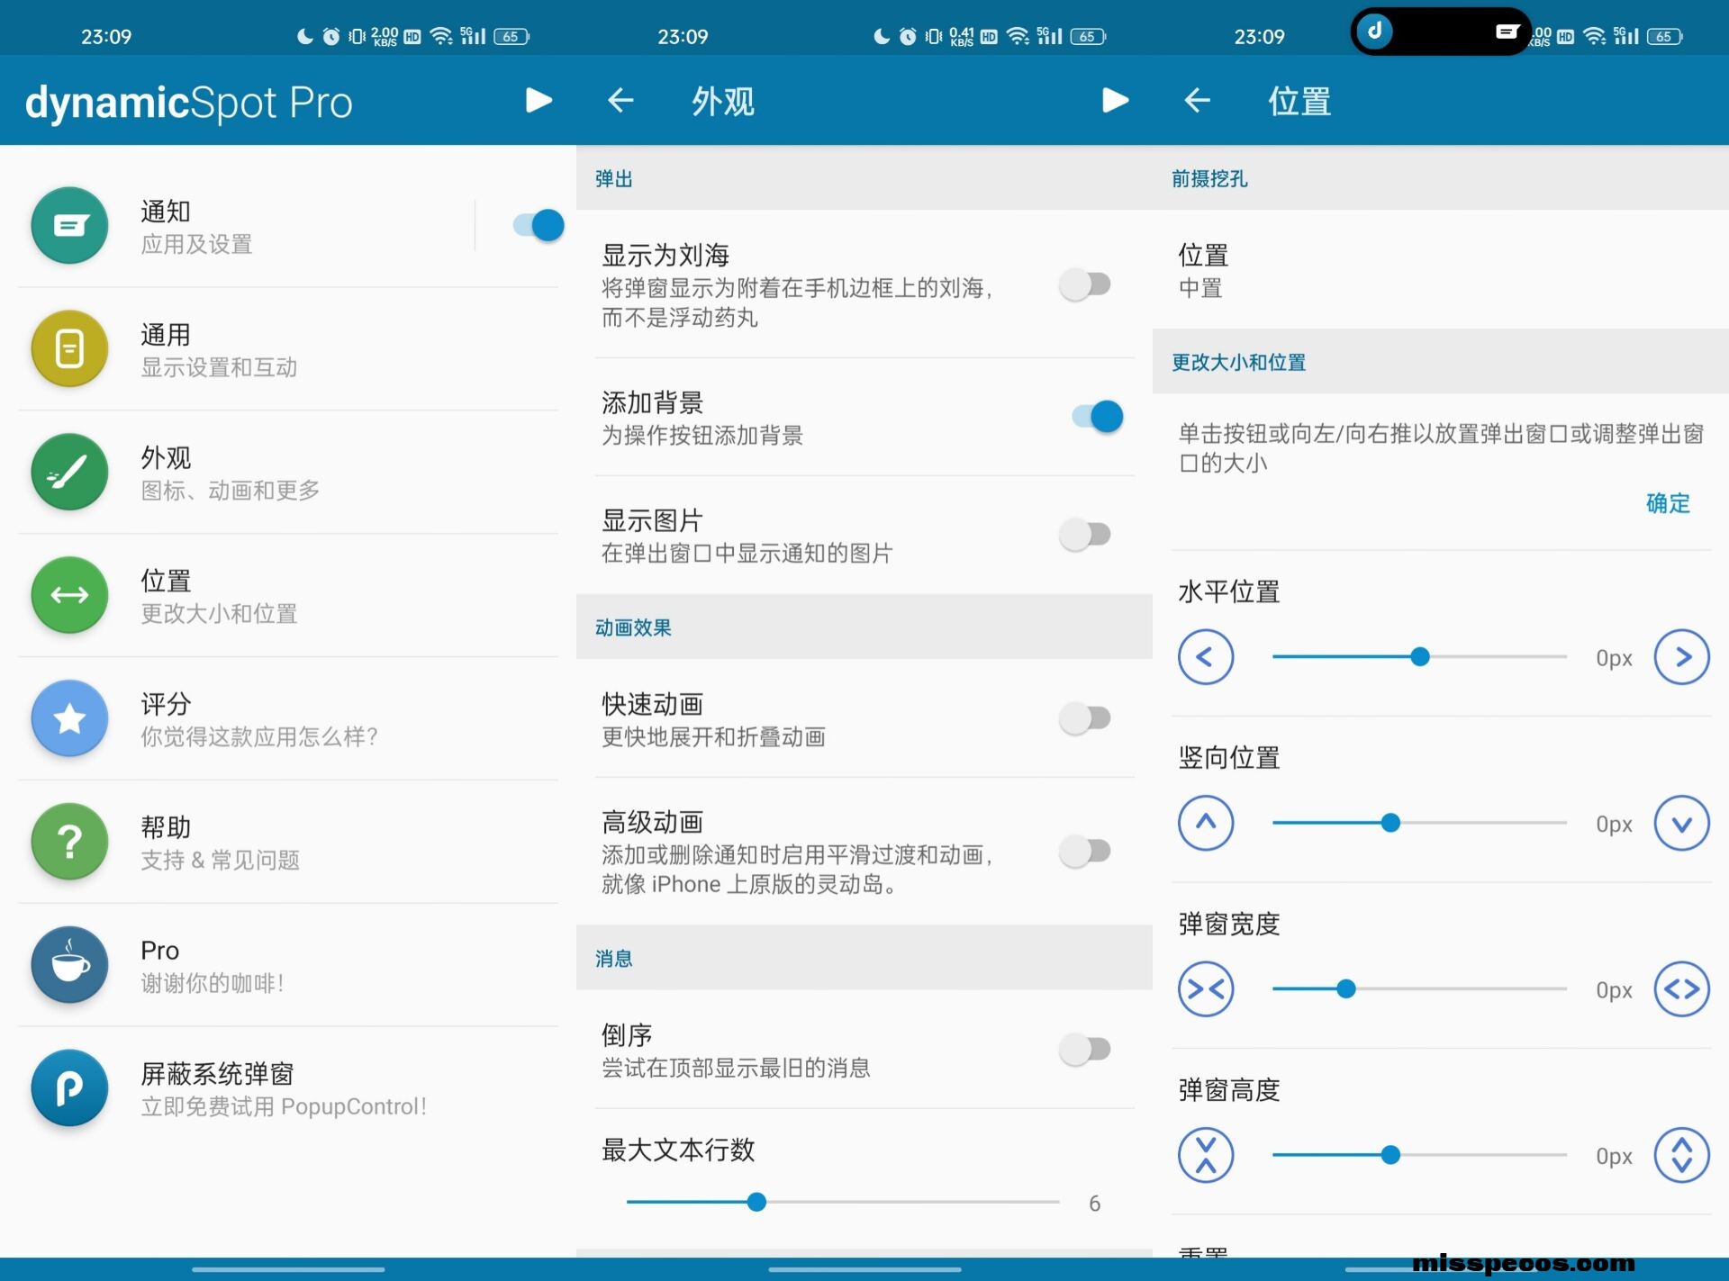The height and width of the screenshot is (1281, 1729).
Task: Enable the 显示为刘海 toggle
Action: (1085, 285)
